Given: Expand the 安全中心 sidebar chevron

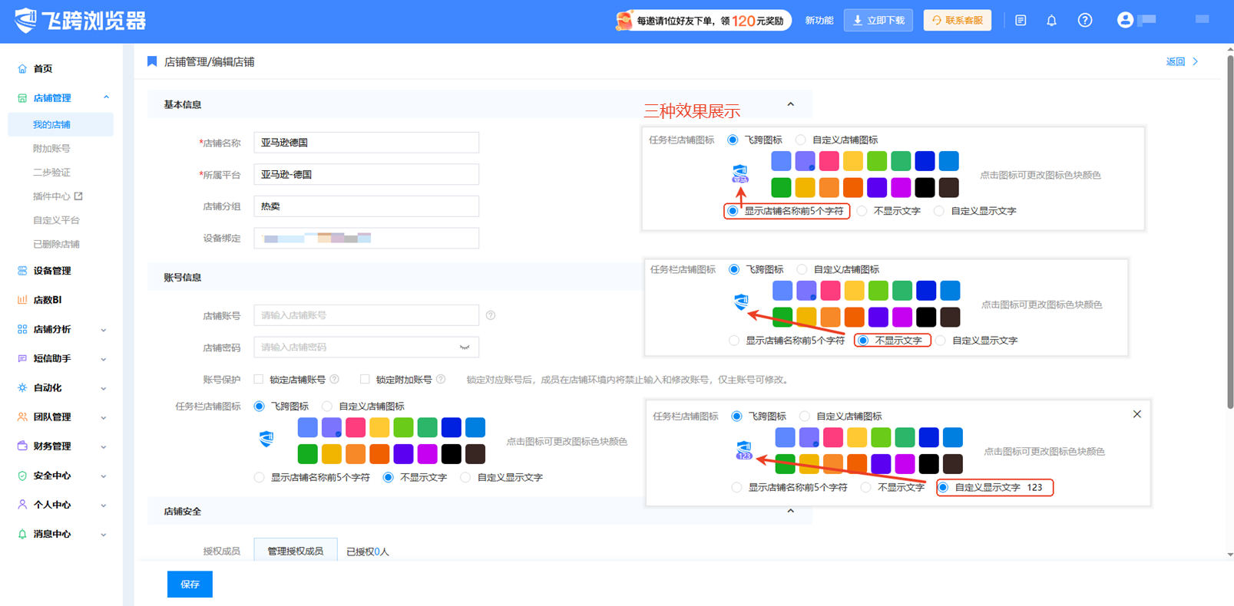Looking at the screenshot, I should 104,476.
